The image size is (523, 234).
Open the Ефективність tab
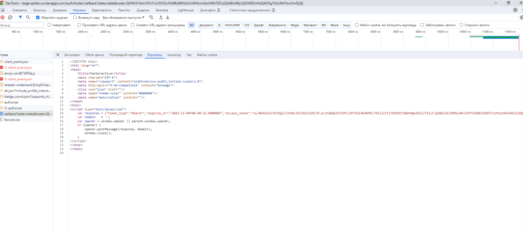point(102,10)
